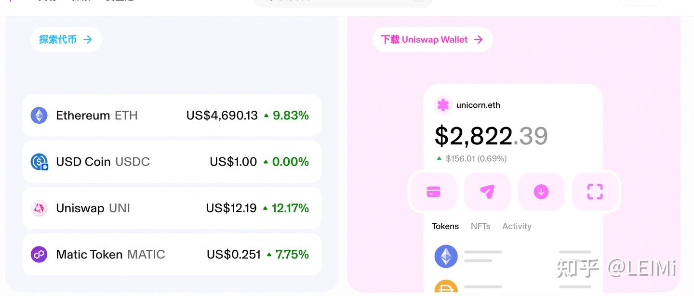The image size is (694, 296).
Task: Click the ETH icon in wallet token list
Action: coord(446,256)
